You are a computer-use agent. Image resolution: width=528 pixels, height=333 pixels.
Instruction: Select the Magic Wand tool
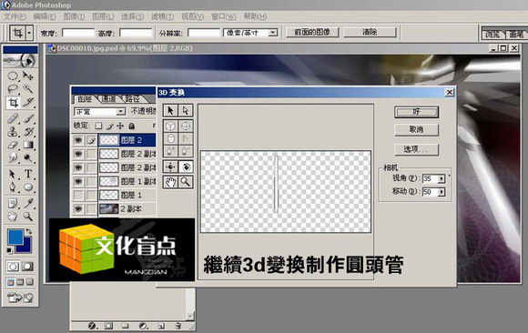pyautogui.click(x=28, y=89)
